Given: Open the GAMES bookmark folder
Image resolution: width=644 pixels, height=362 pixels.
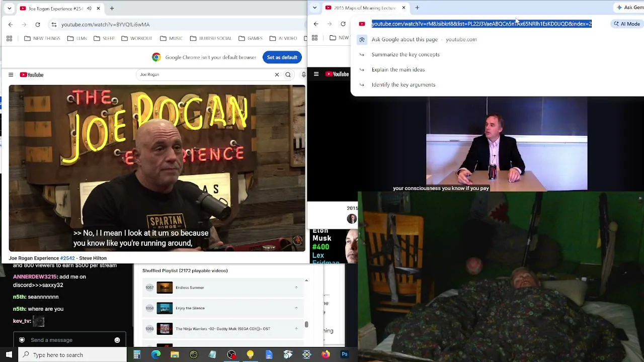Looking at the screenshot, I should pos(251,38).
